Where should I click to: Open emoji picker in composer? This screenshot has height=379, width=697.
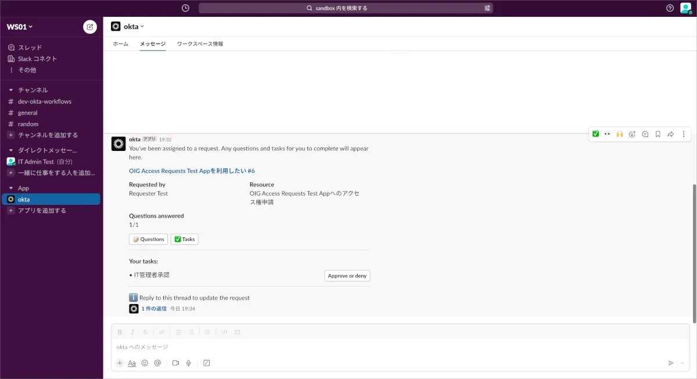145,363
